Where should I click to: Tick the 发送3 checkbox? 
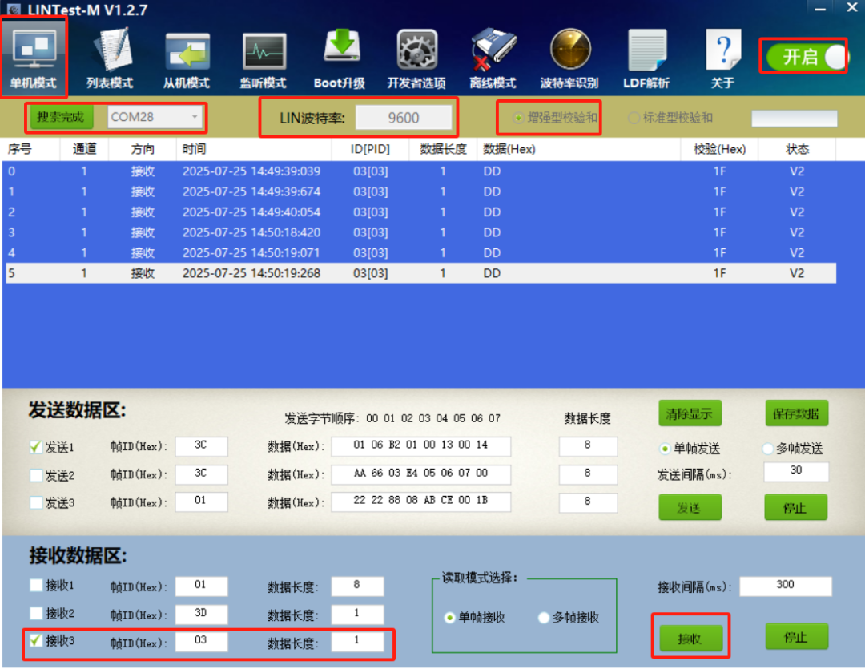pyautogui.click(x=36, y=502)
